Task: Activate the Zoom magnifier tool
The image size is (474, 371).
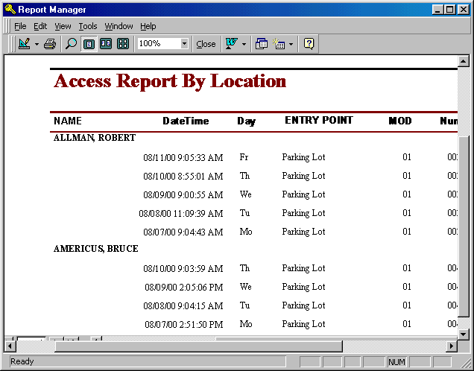Action: (x=72, y=44)
